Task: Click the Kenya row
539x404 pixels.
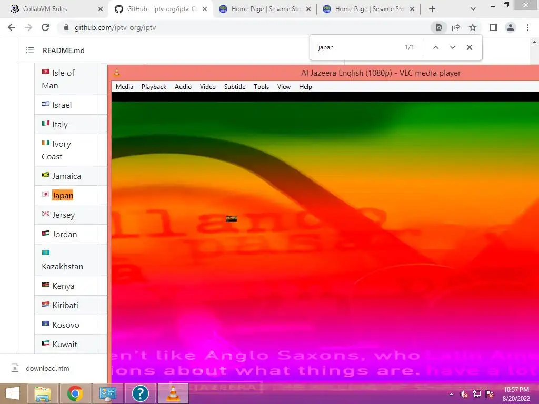Action: click(66, 286)
